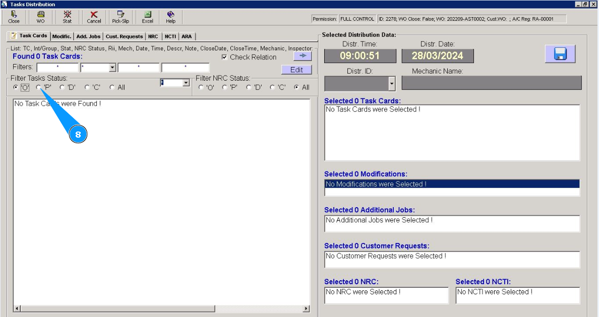Click task list horizontal scrollbar right arrow
This screenshot has width=599, height=317.
(306, 308)
